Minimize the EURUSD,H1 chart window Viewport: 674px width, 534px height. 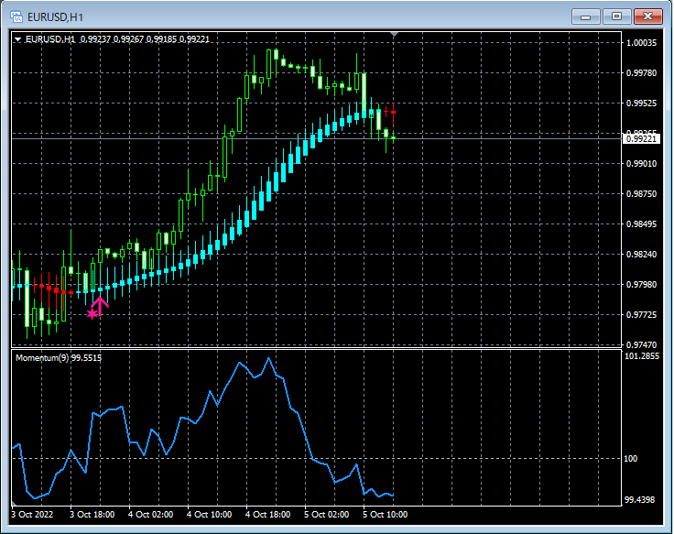click(585, 16)
